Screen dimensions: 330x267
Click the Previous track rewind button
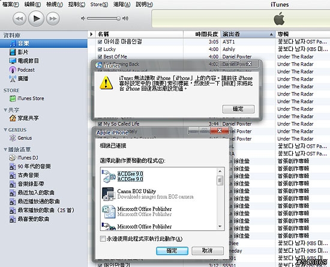[x=19, y=19]
